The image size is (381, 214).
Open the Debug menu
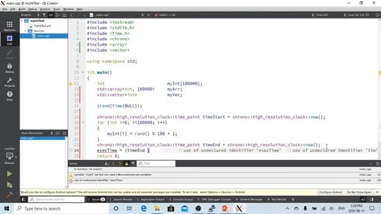point(33,10)
